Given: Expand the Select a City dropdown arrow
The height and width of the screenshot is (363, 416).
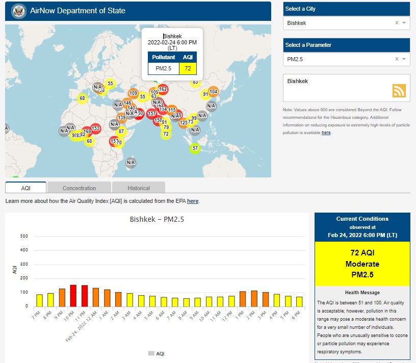Looking at the screenshot, I should pos(404,23).
